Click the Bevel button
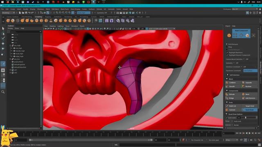The image size is (262, 147). tap(249, 94)
